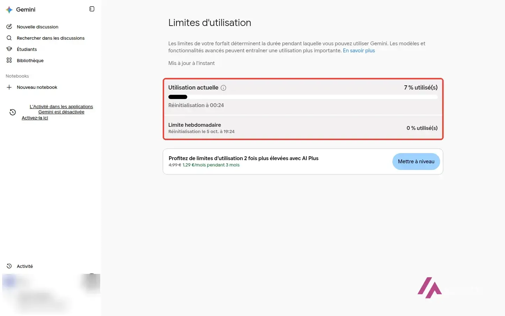Click the Utilisation actuelle label
The image size is (505, 316).
[193, 87]
